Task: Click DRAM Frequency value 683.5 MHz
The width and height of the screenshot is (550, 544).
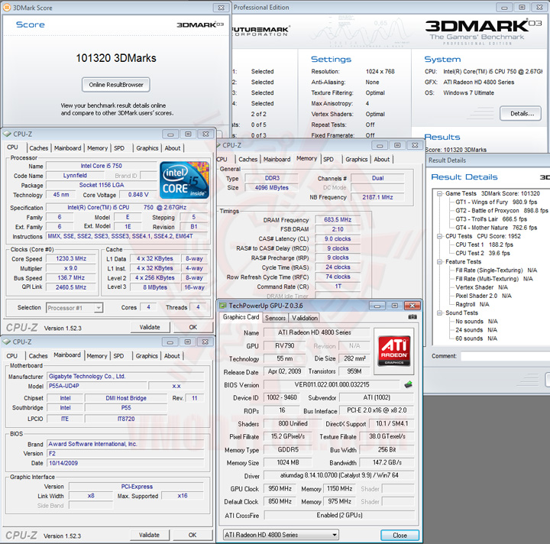Action: coord(338,219)
